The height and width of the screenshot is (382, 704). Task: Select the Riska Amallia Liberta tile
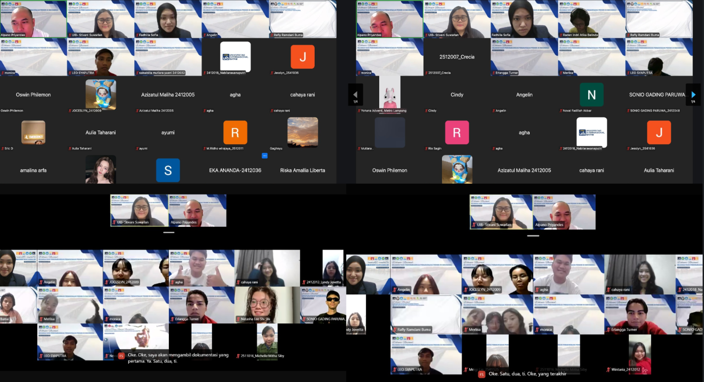[x=303, y=170]
